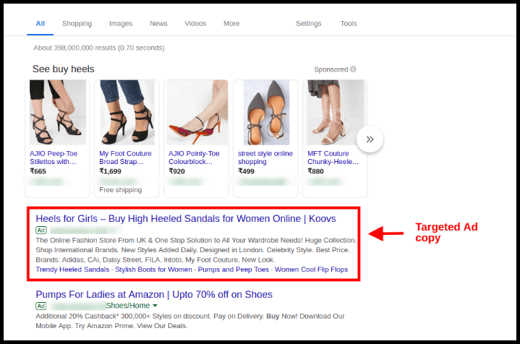The image size is (520, 344).
Task: Click street style online shopping link
Action: tap(265, 158)
